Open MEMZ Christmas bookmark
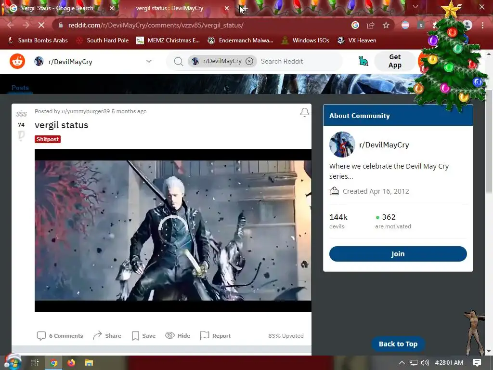The width and height of the screenshot is (493, 370). 168,40
